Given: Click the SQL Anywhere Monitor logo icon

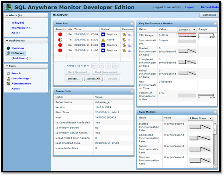Looking at the screenshot, I should pos(9,7).
